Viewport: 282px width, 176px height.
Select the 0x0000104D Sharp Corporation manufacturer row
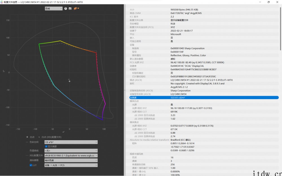[204, 48]
